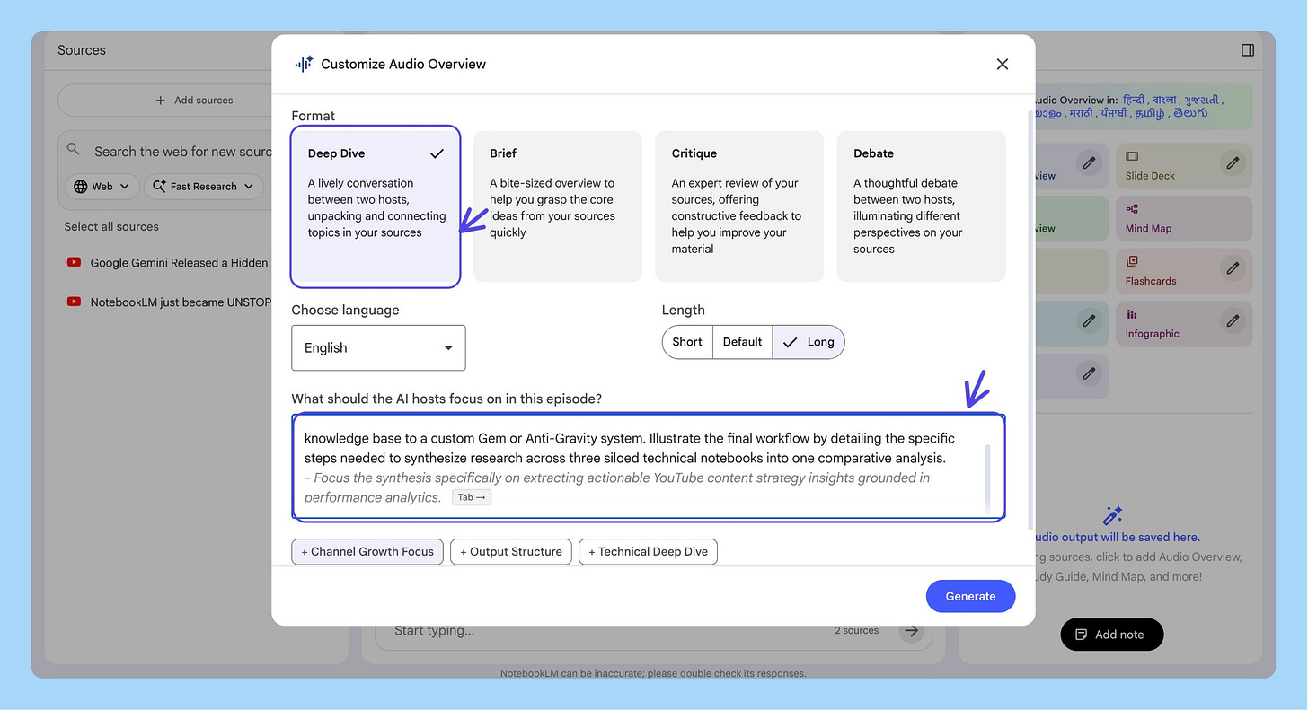This screenshot has width=1308, height=710.
Task: Open the Slide Deck tile
Action: click(1184, 165)
